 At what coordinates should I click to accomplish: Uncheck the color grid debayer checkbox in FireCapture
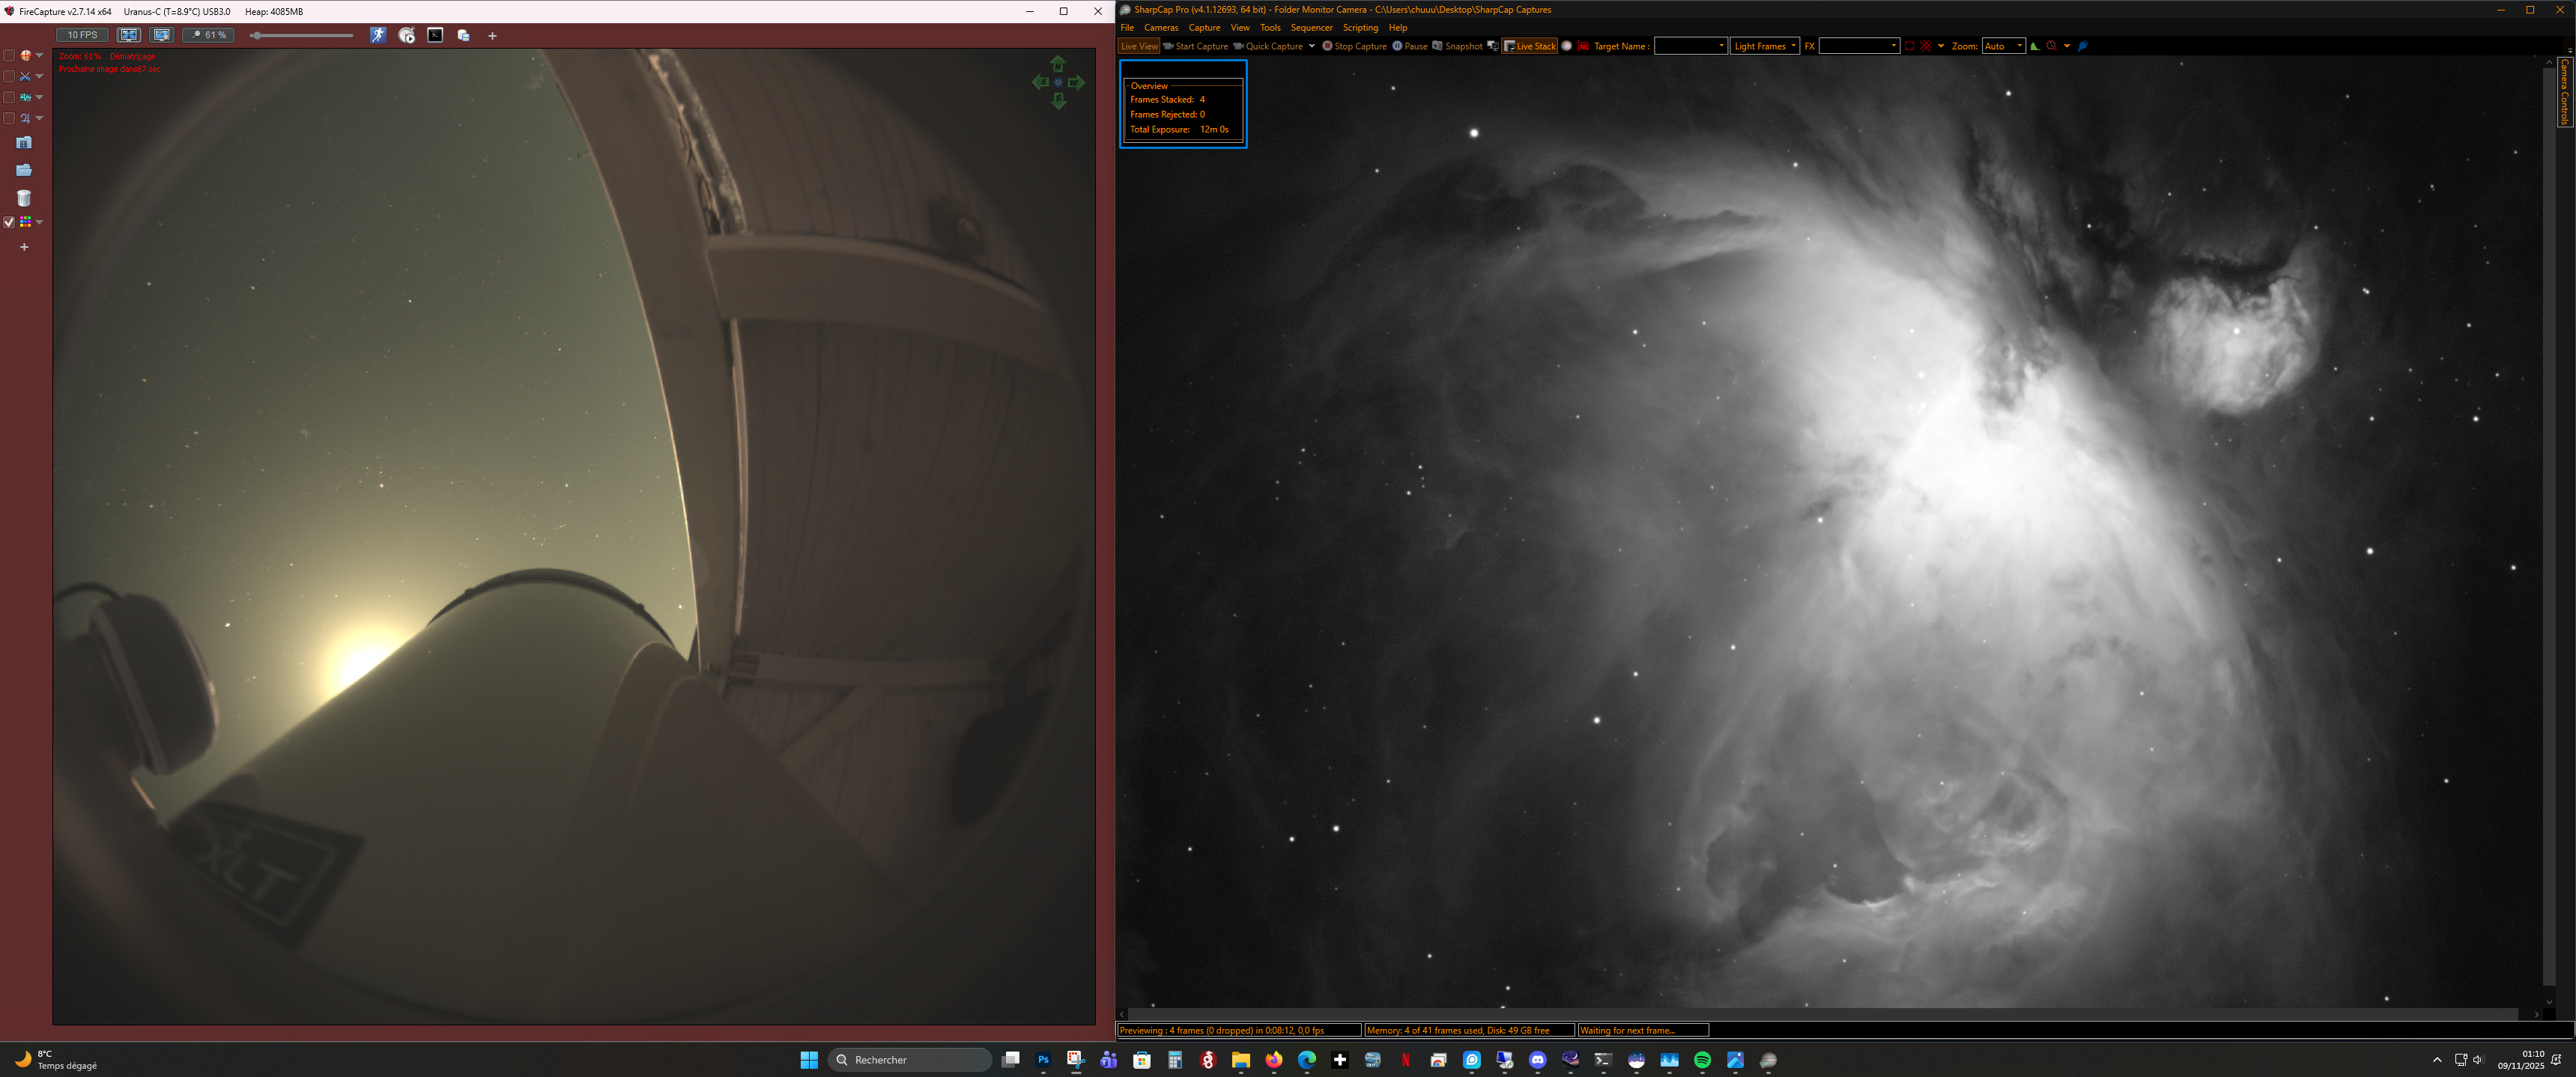pyautogui.click(x=9, y=222)
